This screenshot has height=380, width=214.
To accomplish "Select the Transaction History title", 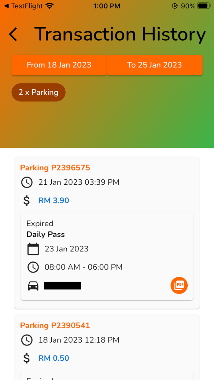I will (120, 34).
